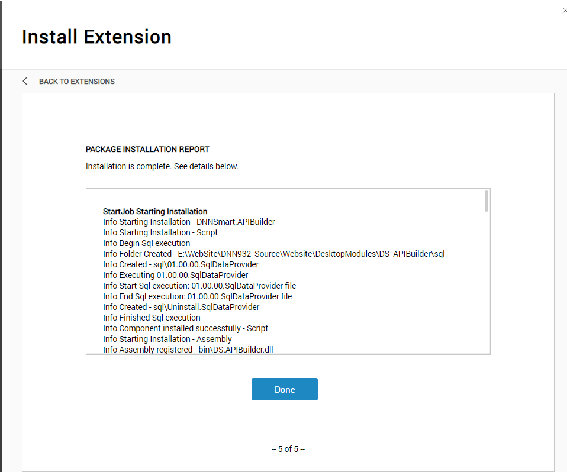Click the installation log scrollbar thumb
567x472 pixels.
tap(487, 201)
